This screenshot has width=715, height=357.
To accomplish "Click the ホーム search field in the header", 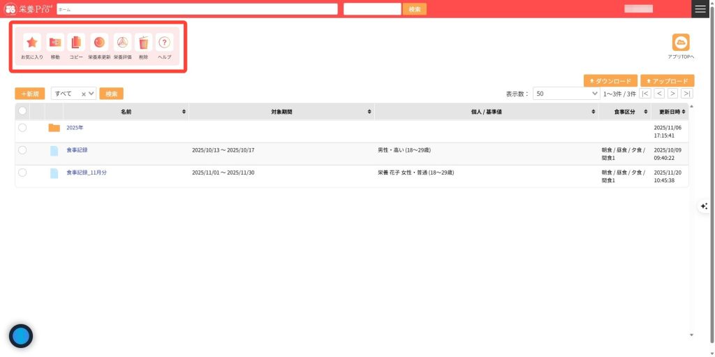I will pyautogui.click(x=197, y=9).
